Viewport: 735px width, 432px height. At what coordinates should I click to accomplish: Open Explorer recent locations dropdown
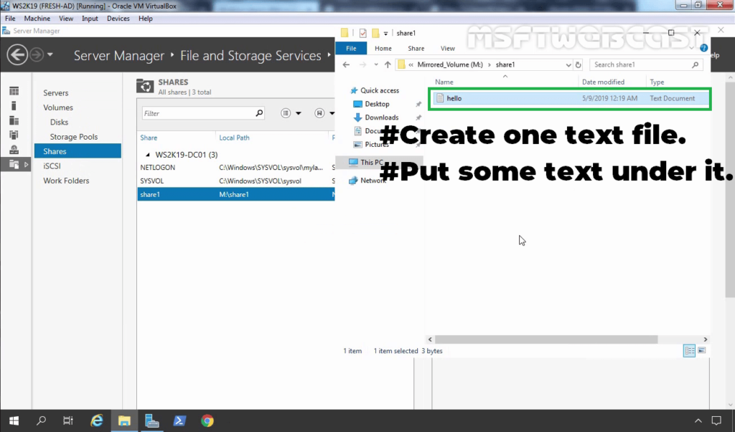coord(376,64)
